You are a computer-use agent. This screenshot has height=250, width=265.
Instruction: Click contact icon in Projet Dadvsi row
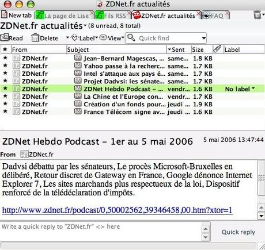16,81
